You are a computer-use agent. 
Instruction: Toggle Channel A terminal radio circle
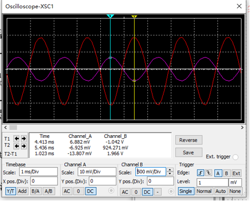coord(111,190)
